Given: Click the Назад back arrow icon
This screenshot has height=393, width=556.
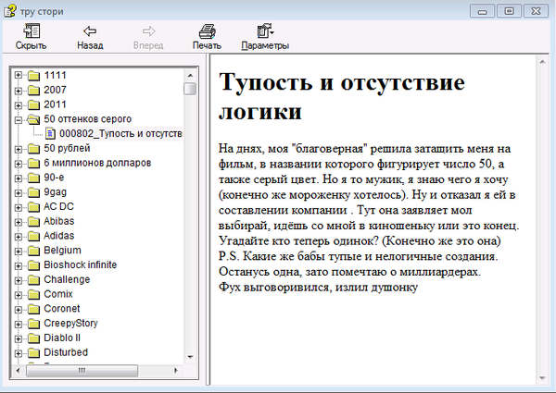Looking at the screenshot, I should (x=90, y=31).
